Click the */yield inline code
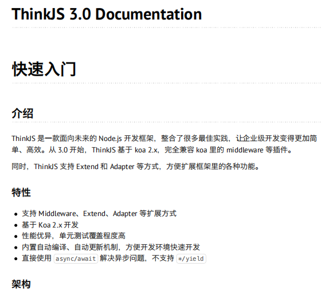 tap(191, 258)
